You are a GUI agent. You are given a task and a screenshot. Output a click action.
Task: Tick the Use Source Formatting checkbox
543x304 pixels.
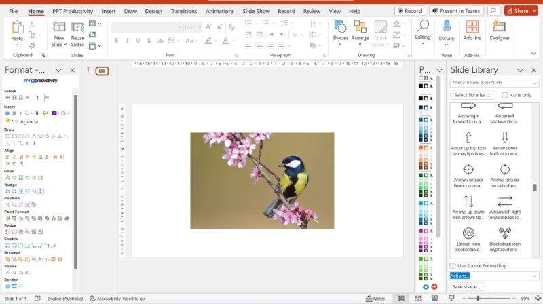453,265
